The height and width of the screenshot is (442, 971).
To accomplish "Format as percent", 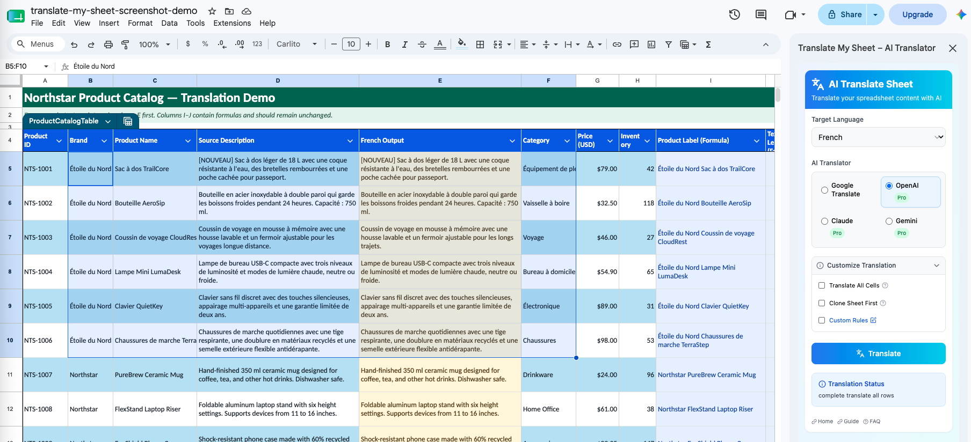I will tap(205, 44).
